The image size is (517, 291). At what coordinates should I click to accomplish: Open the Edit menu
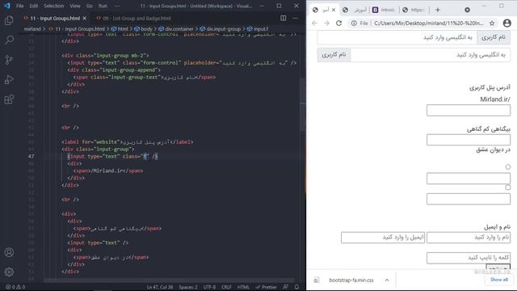tap(34, 6)
